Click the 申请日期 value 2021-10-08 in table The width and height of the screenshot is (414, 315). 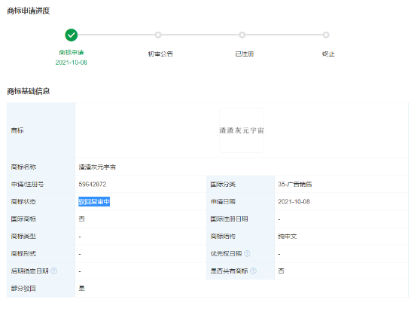point(294,202)
